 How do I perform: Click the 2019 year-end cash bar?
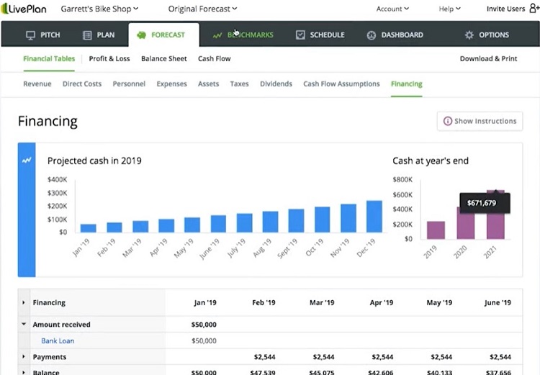coord(436,230)
